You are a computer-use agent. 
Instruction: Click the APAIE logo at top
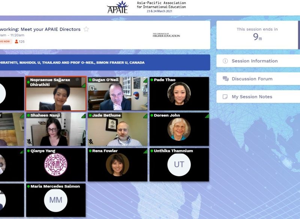[x=117, y=7]
